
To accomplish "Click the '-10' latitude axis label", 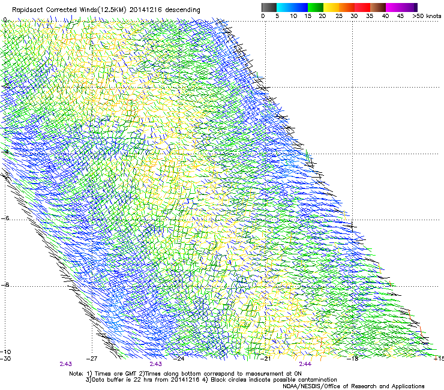I will click(5, 352).
